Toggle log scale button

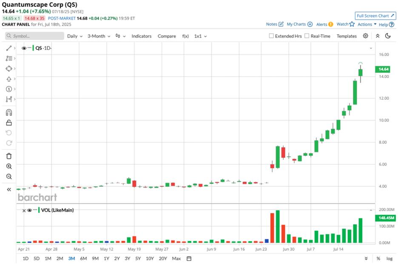tap(389, 259)
